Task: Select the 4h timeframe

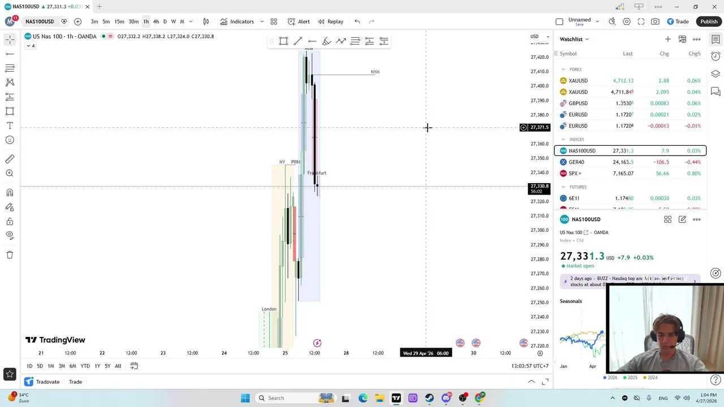Action: 156,21
